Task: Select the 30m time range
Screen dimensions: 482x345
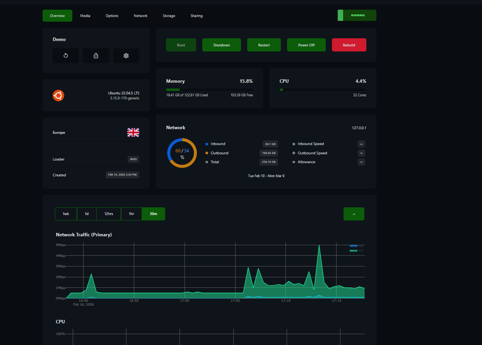Action: tap(154, 214)
